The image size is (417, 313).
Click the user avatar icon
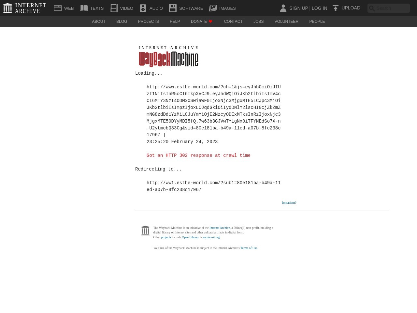coord(283,8)
